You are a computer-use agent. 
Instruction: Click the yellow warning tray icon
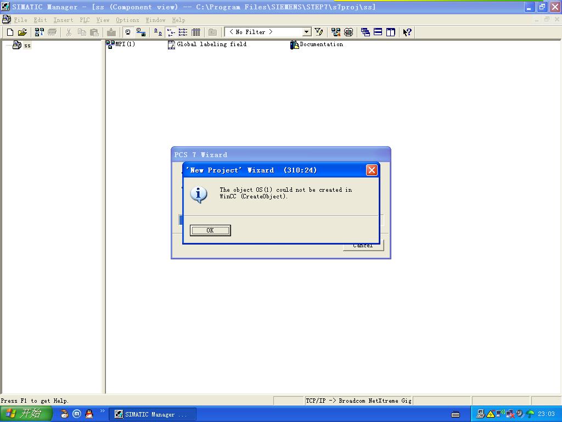[x=490, y=414]
